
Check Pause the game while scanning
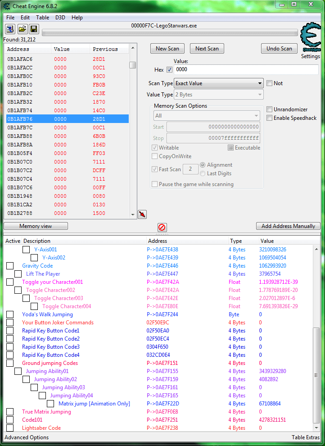154,184
